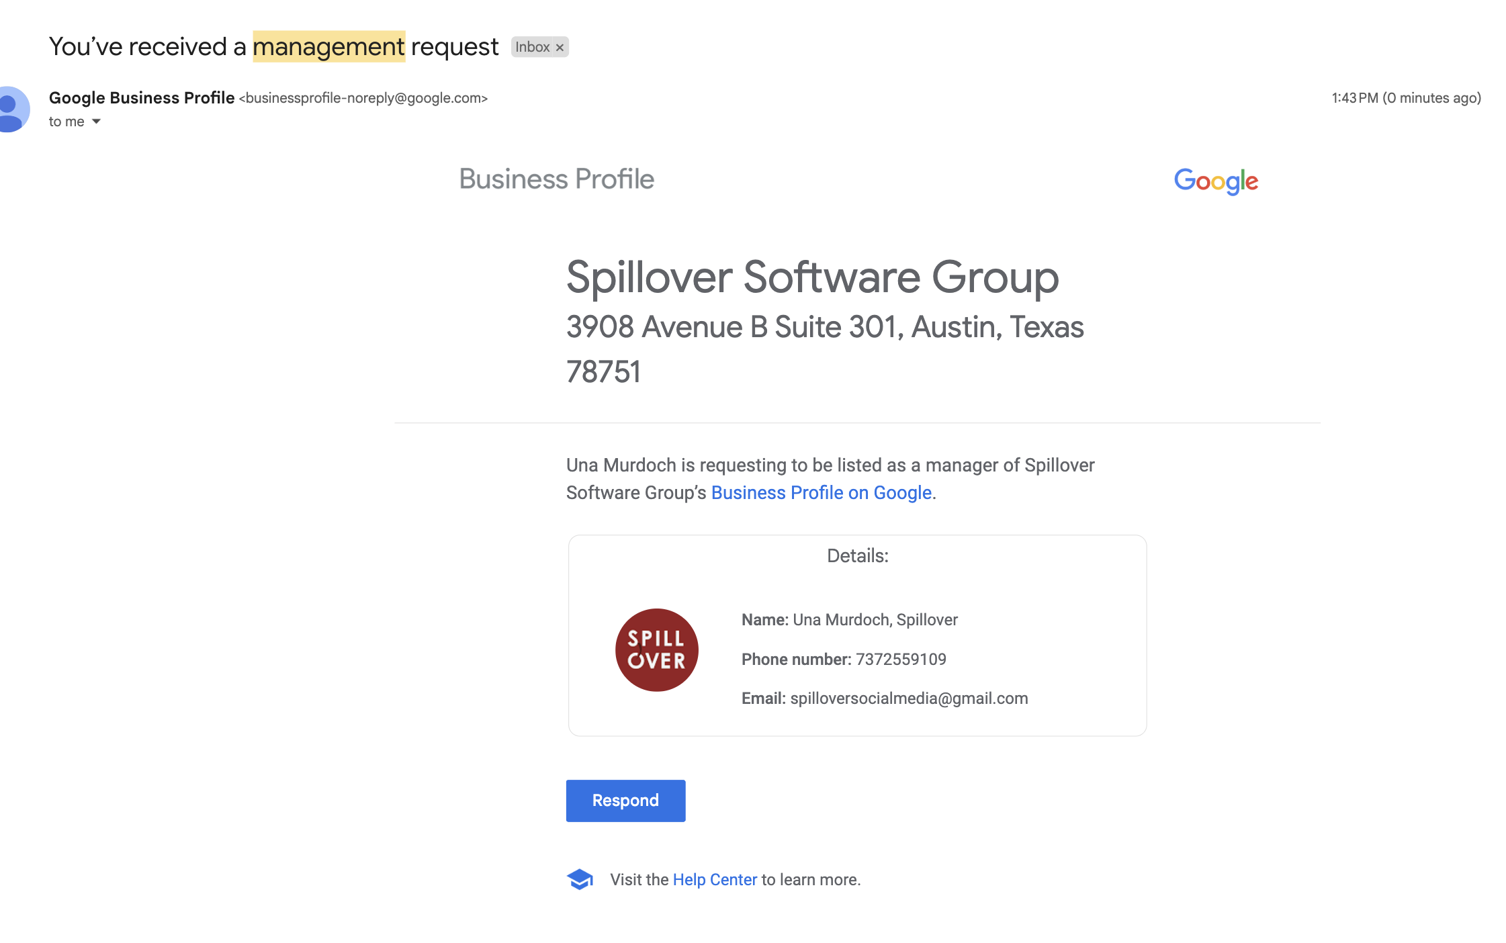Image resolution: width=1506 pixels, height=943 pixels.
Task: Click the sender name Google Business Profile
Action: click(x=142, y=98)
